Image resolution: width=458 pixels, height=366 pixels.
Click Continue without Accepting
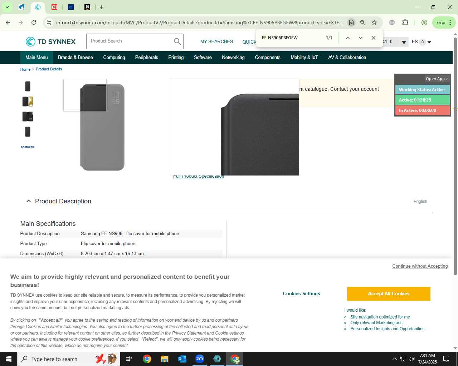point(420,266)
